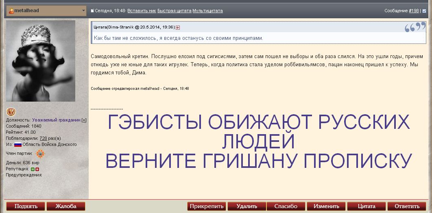Open metalhead's avatar picture
The image size is (432, 213).
click(41, 61)
